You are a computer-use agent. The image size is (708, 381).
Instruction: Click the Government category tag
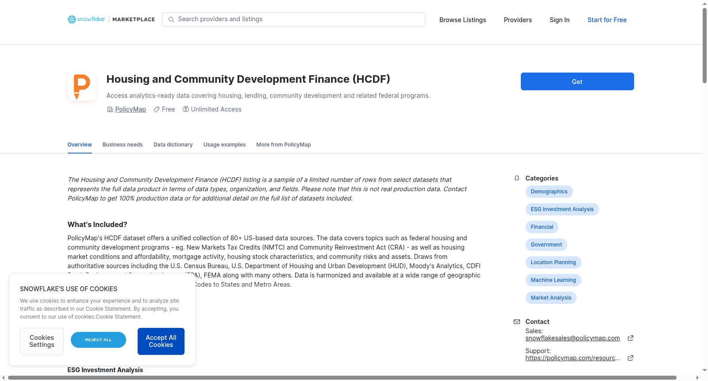tap(546, 245)
